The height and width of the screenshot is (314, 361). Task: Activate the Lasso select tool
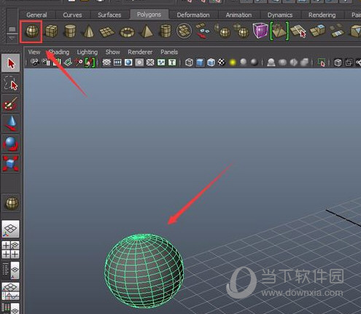coord(10,83)
